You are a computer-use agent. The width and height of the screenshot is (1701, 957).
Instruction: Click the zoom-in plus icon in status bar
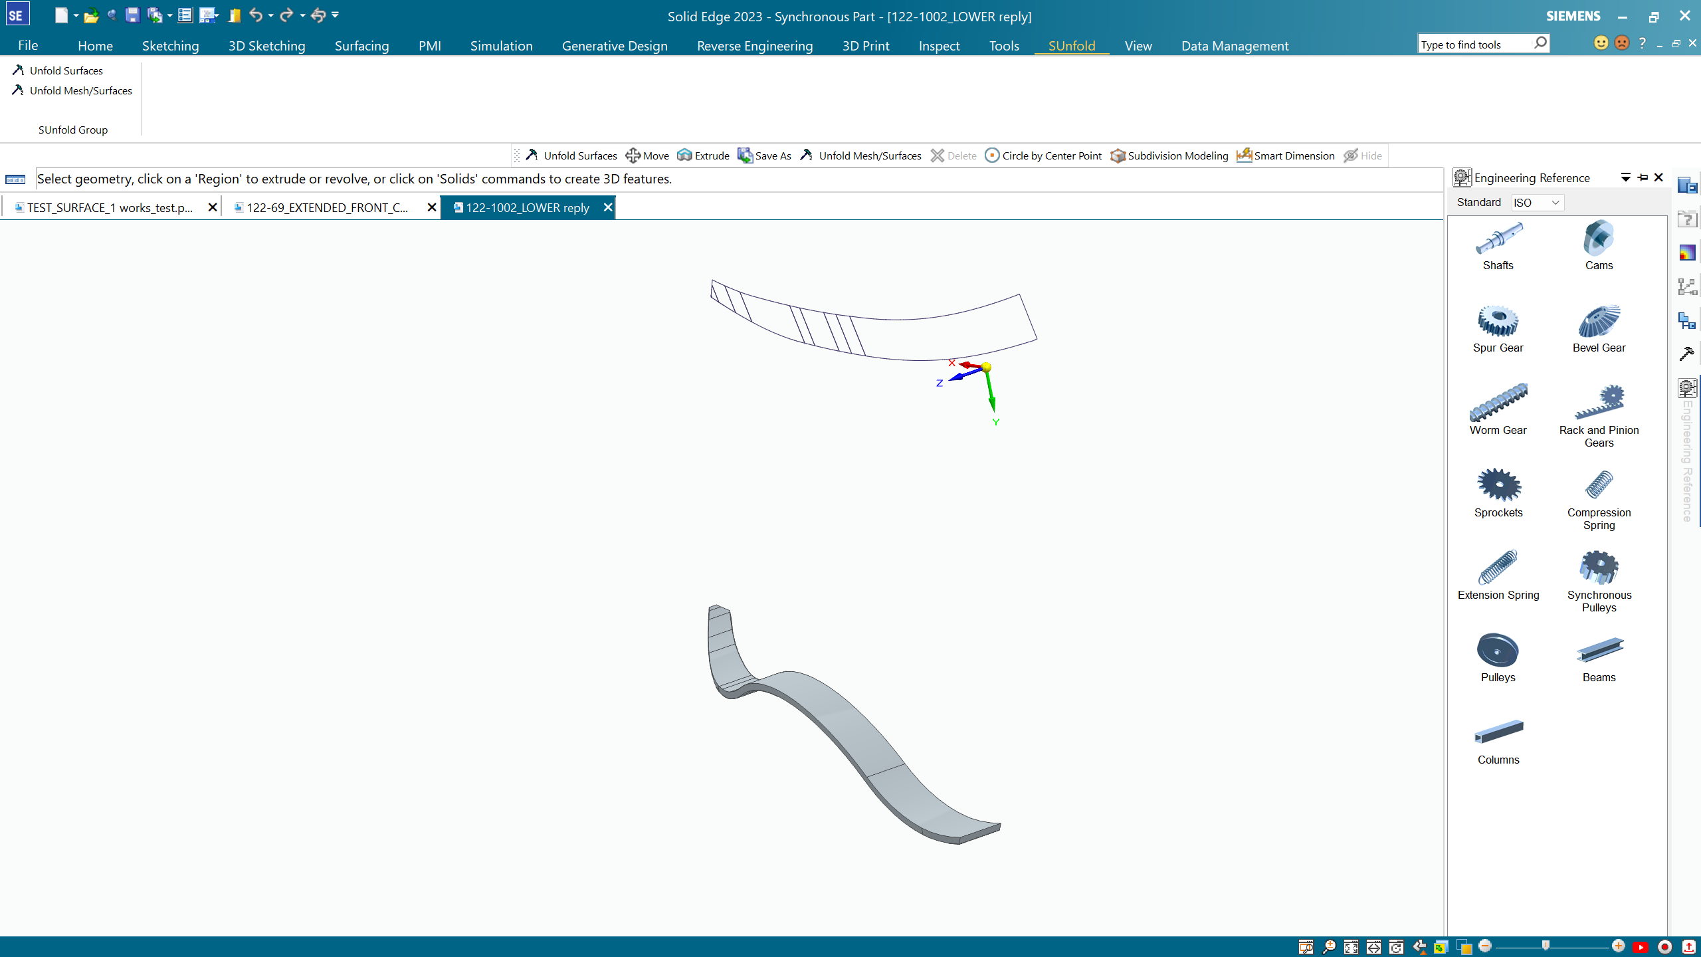1619,946
